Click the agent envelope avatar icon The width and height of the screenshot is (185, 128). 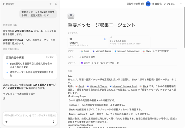71,16
